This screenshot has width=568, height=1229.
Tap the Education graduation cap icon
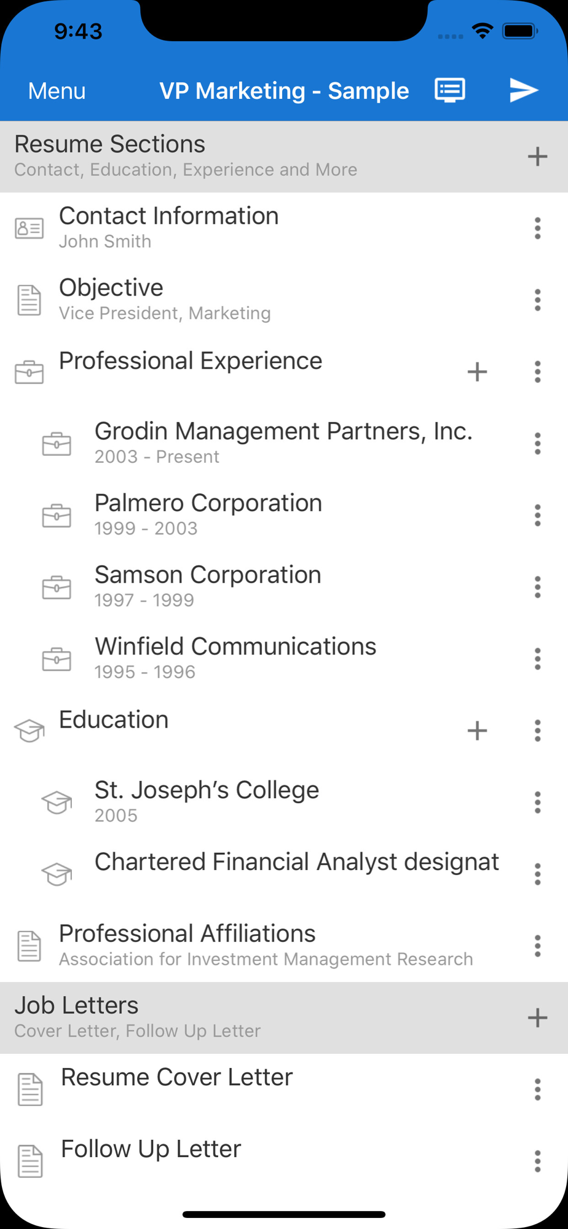30,731
